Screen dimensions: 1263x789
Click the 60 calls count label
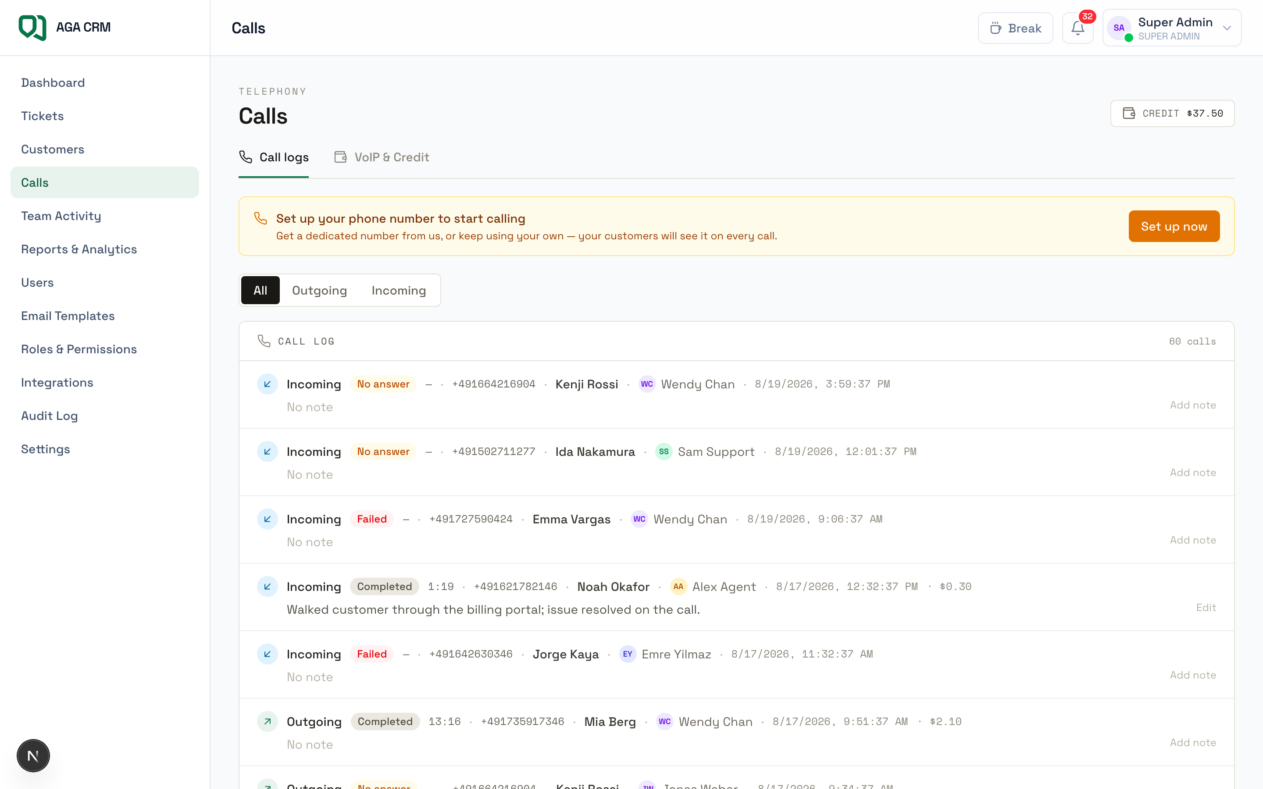click(x=1192, y=341)
